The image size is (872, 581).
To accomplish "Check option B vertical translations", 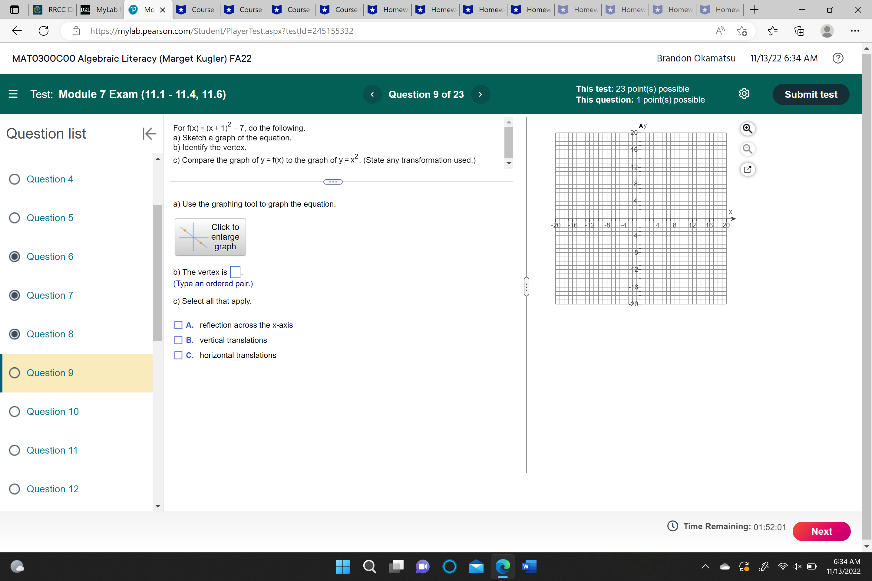I will [178, 340].
